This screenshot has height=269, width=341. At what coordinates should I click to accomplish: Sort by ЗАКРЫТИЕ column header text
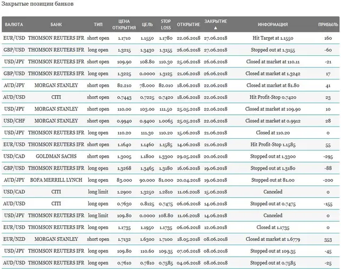tap(215, 21)
